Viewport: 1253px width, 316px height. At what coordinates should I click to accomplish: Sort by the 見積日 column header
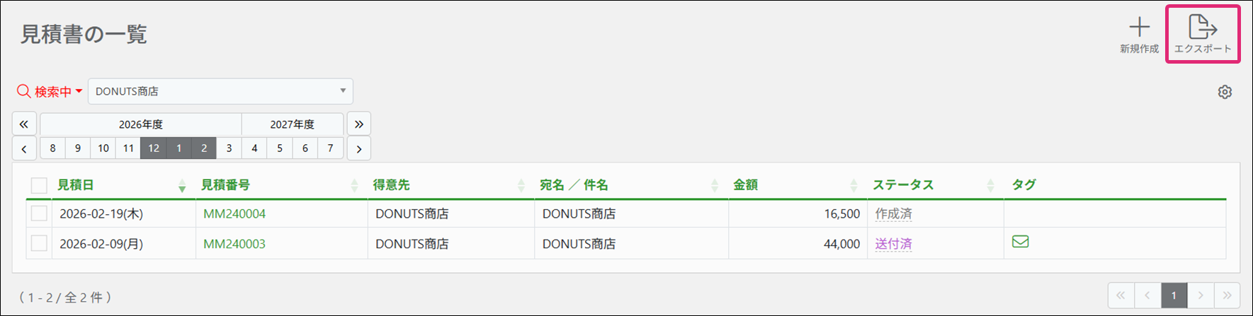point(75,185)
